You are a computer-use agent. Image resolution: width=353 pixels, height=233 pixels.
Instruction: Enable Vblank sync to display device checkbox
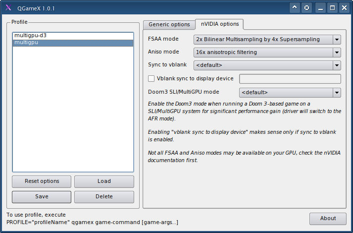151,79
